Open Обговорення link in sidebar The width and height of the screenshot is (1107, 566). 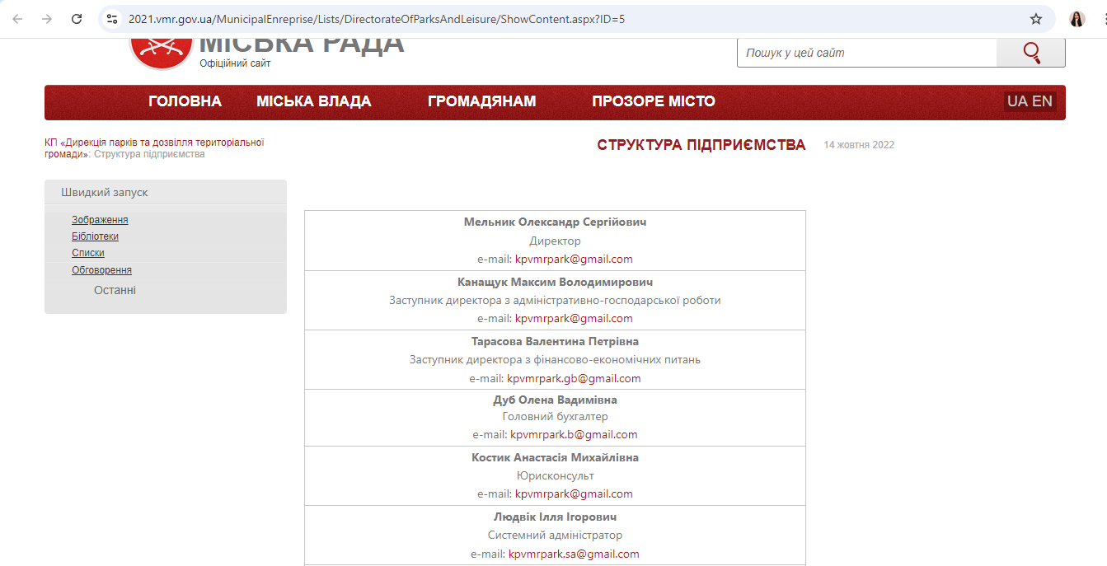pos(101,270)
